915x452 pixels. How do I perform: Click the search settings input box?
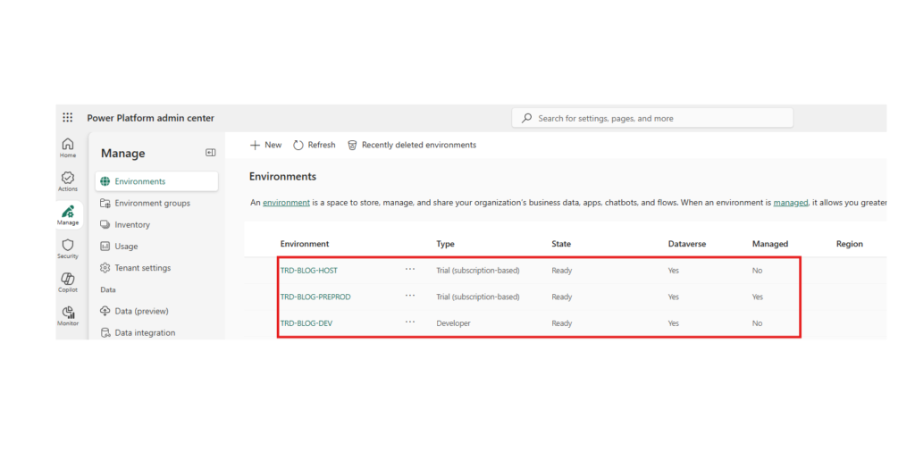click(x=661, y=118)
